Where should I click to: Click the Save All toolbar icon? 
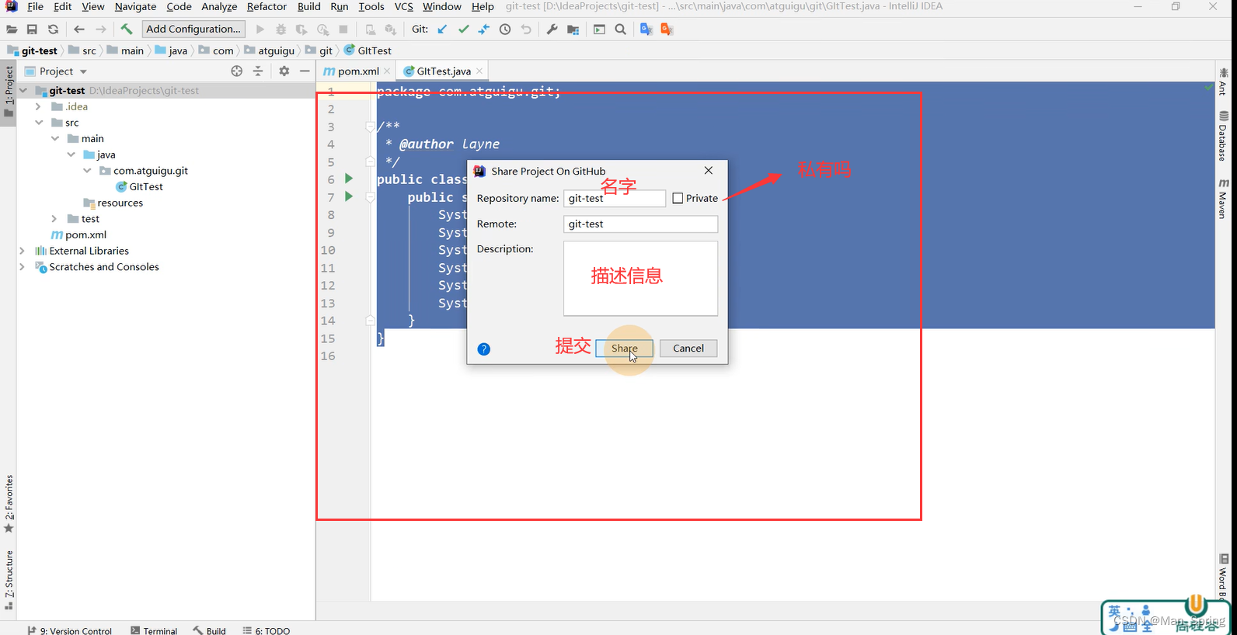click(32, 29)
